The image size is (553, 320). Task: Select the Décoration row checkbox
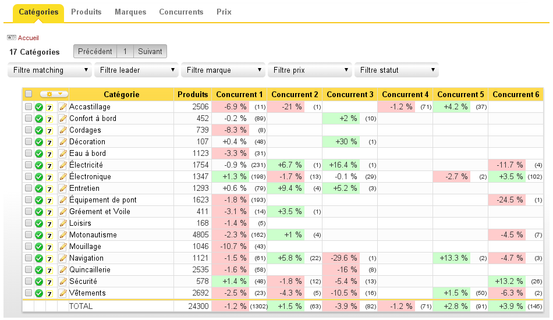pyautogui.click(x=29, y=141)
